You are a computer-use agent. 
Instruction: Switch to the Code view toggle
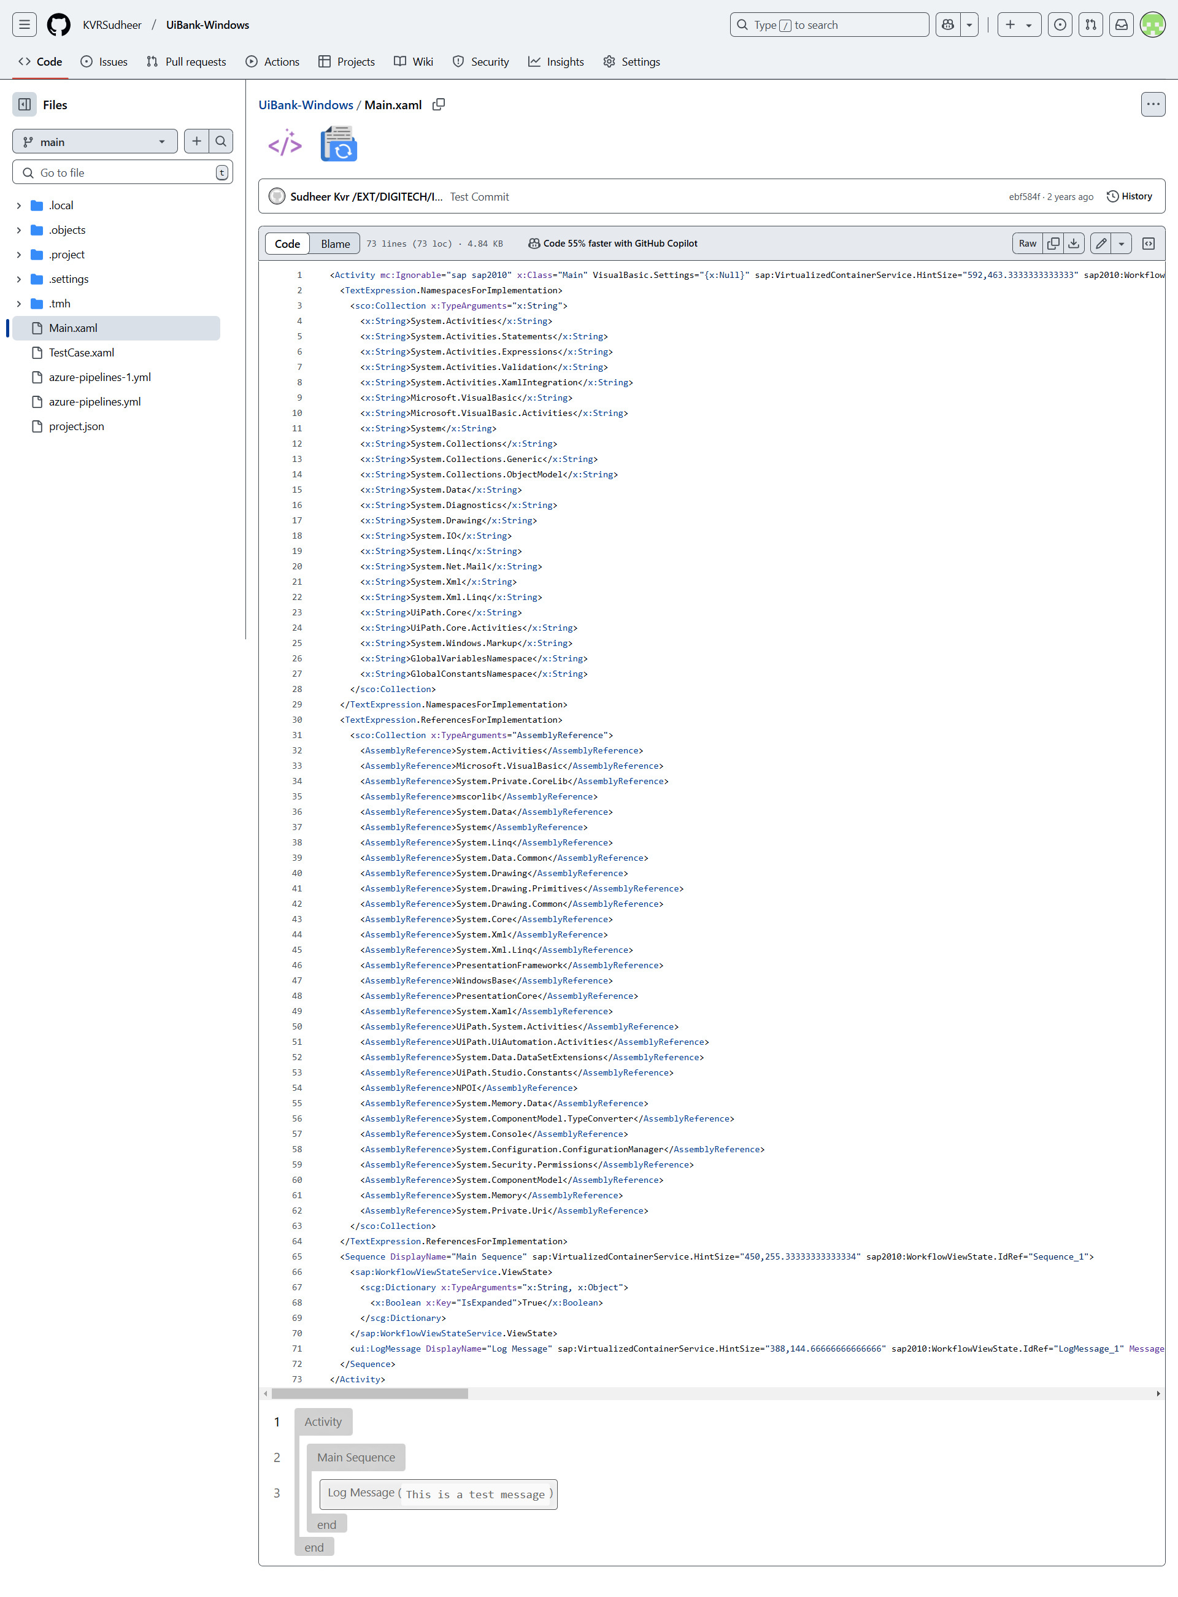287,244
